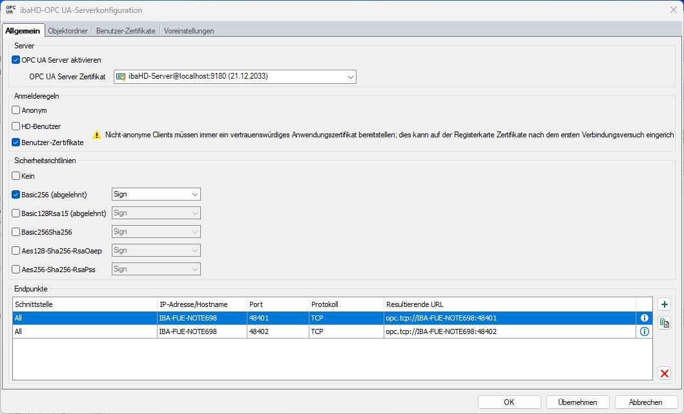Disable the OPC UA Server aktivieren checkbox
Viewport: 684px width, 414px height.
coord(16,60)
